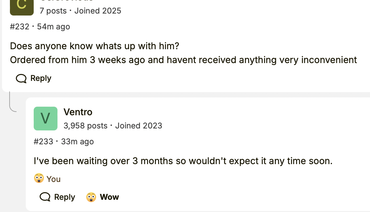Click "3,958 posts" under Ventro
The width and height of the screenshot is (370, 212).
pos(85,126)
